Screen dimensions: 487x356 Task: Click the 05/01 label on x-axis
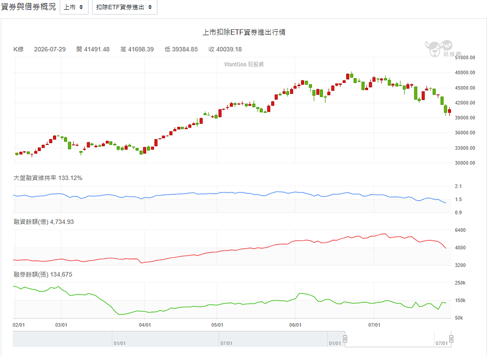[x=217, y=325]
